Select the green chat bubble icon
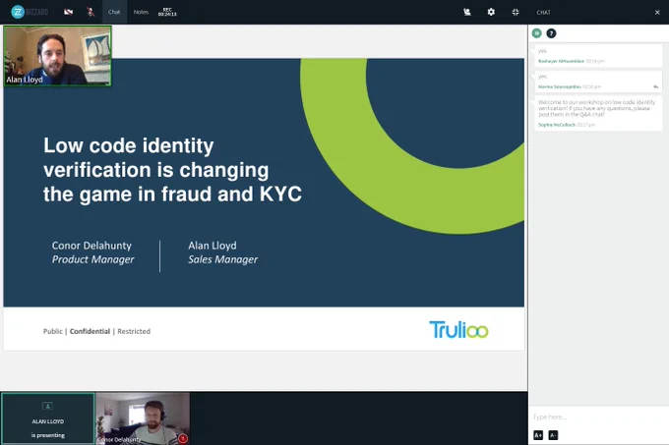 [537, 33]
